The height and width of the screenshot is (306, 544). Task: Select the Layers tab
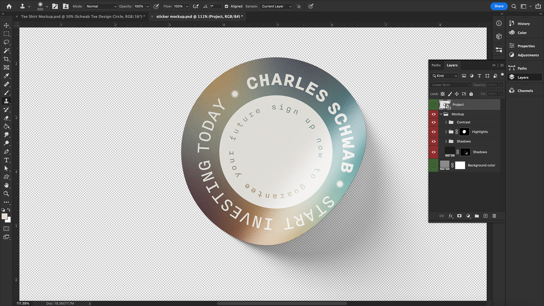452,65
